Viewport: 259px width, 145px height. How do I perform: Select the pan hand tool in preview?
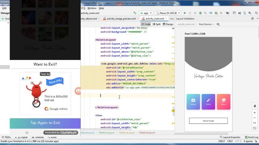(255, 106)
